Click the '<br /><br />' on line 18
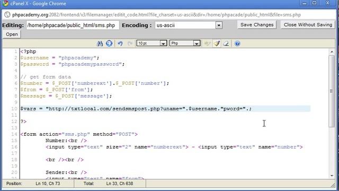The width and height of the screenshot is (339, 191). click(x=65, y=160)
